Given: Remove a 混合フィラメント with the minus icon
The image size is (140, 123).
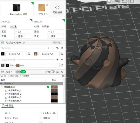Looking at the screenshot, I should pos(62,59).
